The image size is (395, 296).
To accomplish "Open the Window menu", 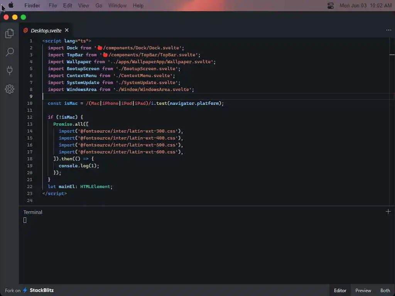I will (x=117, y=5).
